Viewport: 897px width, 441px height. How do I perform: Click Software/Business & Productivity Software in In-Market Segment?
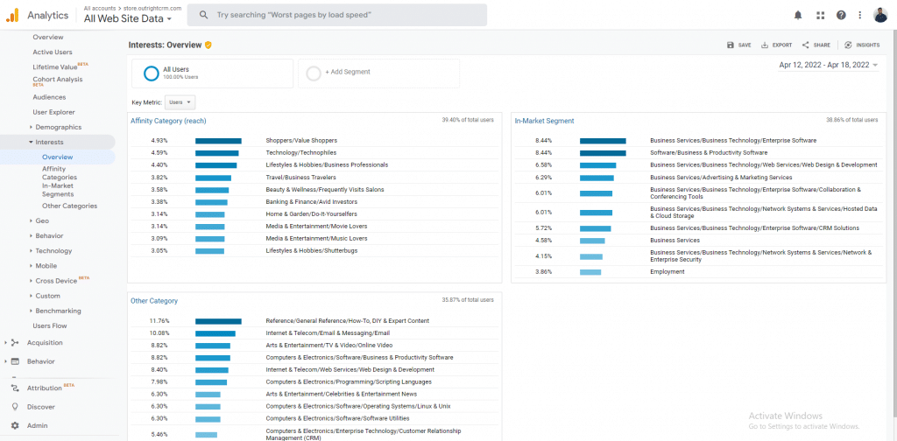(x=709, y=153)
